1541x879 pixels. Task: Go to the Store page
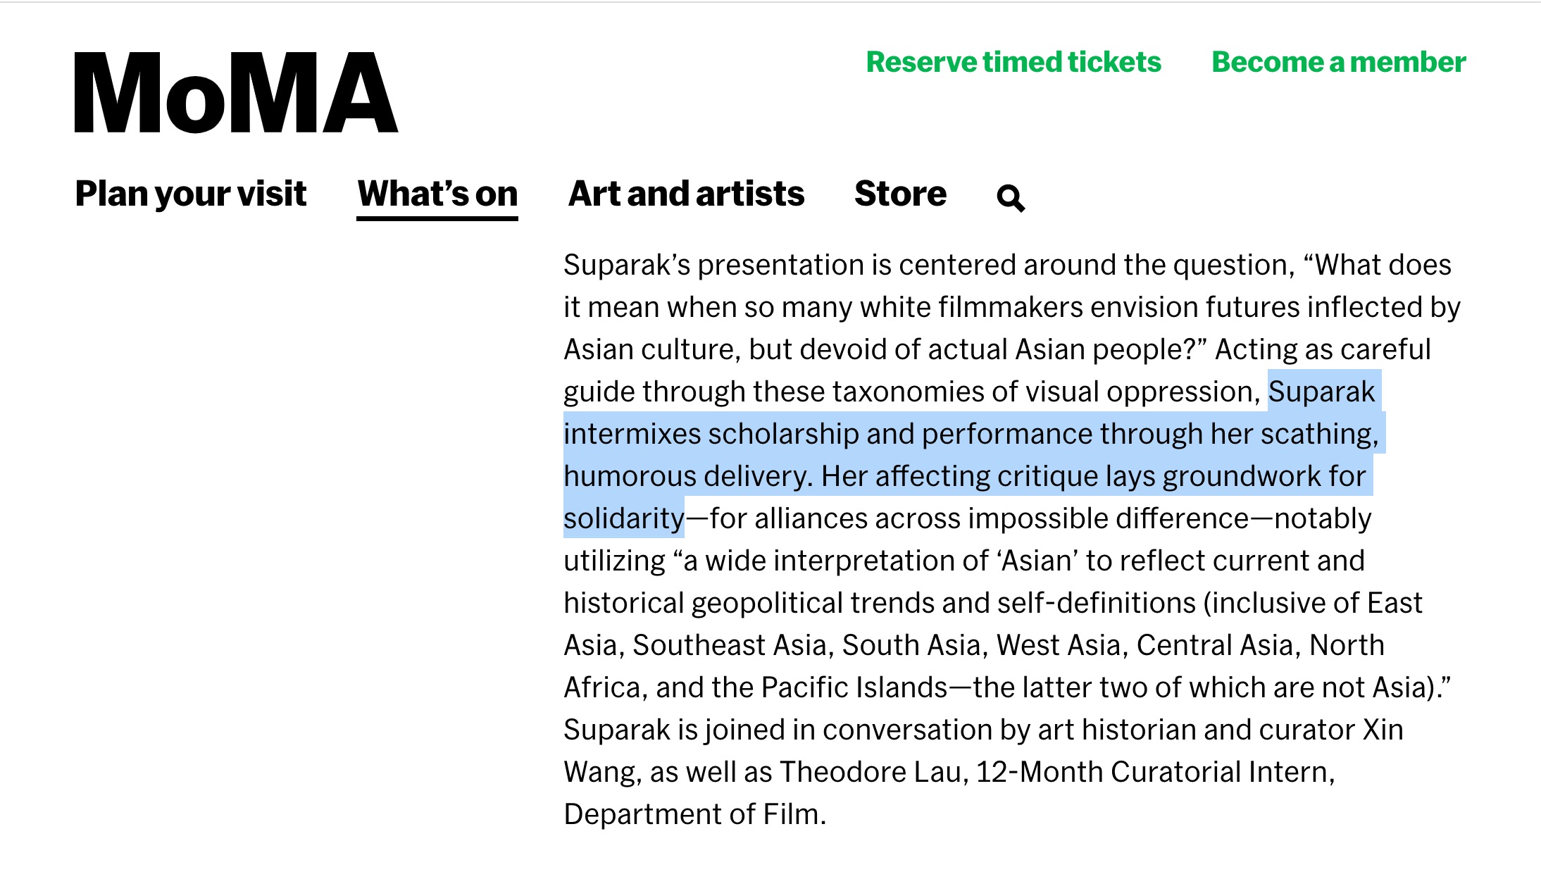coord(900,194)
